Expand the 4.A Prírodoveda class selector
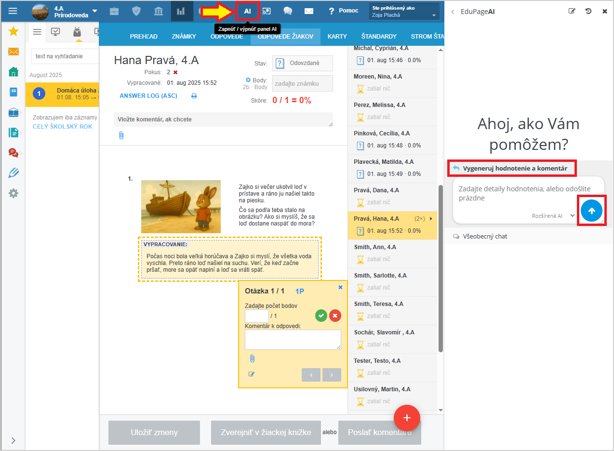Screen dimensions: 614x451 65,11
